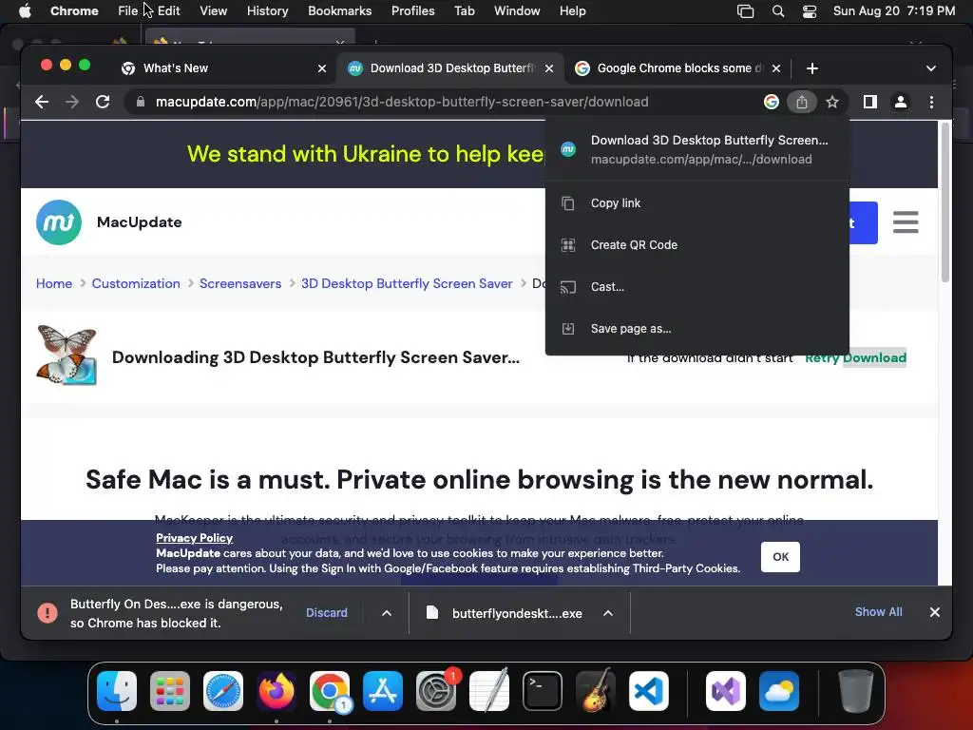Choose Cast… from share menu

coord(696,287)
